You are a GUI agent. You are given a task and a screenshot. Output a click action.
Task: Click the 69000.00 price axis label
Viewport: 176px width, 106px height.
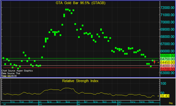tap(167, 29)
